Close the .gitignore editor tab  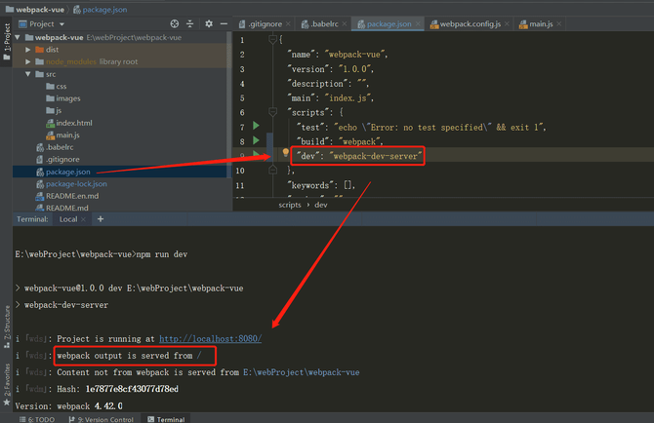pos(288,24)
